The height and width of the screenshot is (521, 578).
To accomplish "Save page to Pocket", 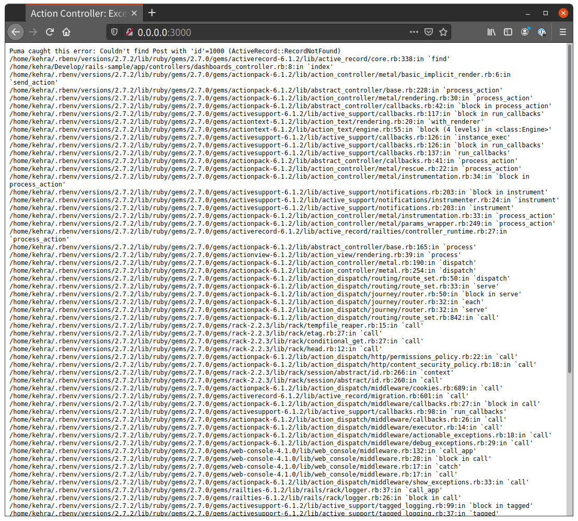I will (429, 32).
